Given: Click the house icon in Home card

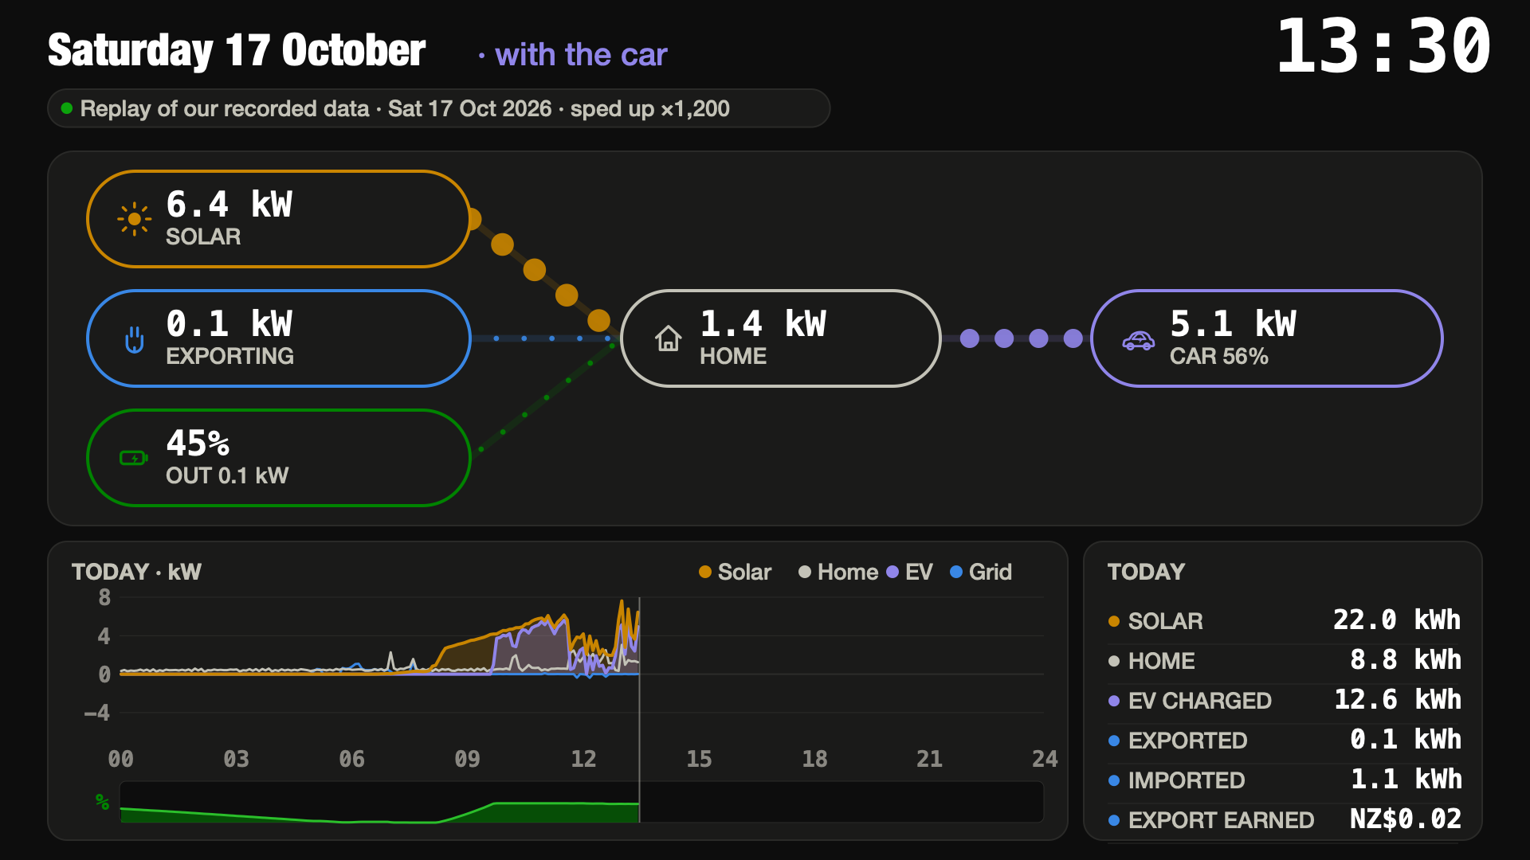Looking at the screenshot, I should click(668, 338).
